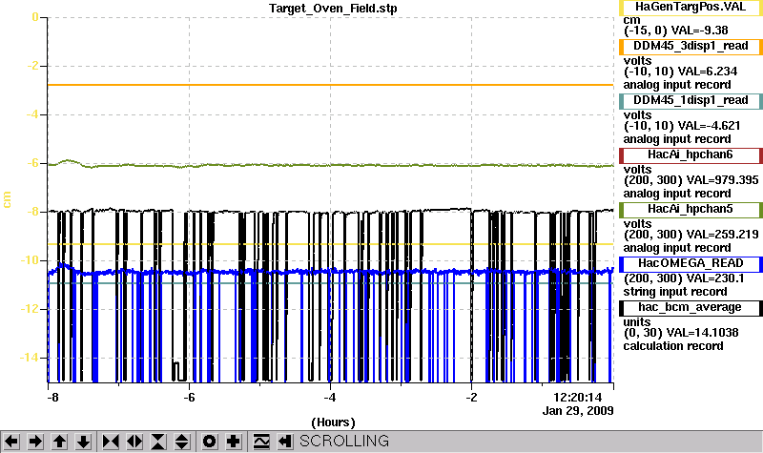Click the waveform refresh toolbar icon

(261, 442)
